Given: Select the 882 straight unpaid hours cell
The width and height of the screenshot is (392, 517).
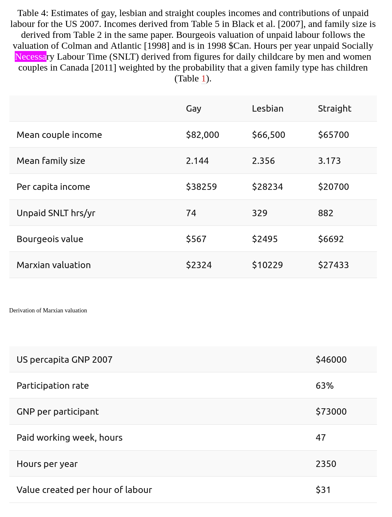Looking at the screenshot, I should [x=326, y=213].
